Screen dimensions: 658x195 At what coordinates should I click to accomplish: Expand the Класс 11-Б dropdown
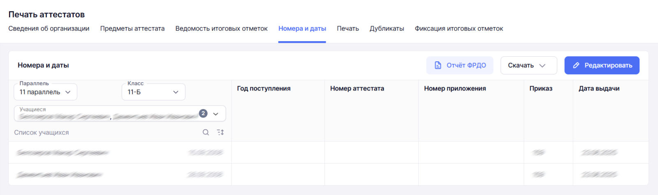(153, 92)
